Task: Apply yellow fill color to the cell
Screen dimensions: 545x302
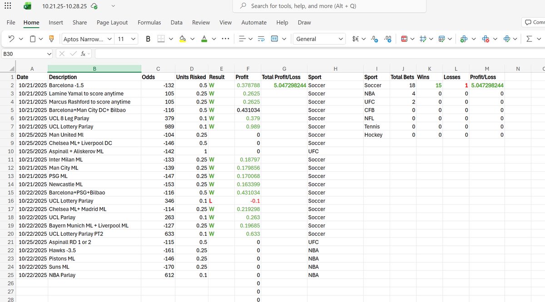Action: click(183, 39)
